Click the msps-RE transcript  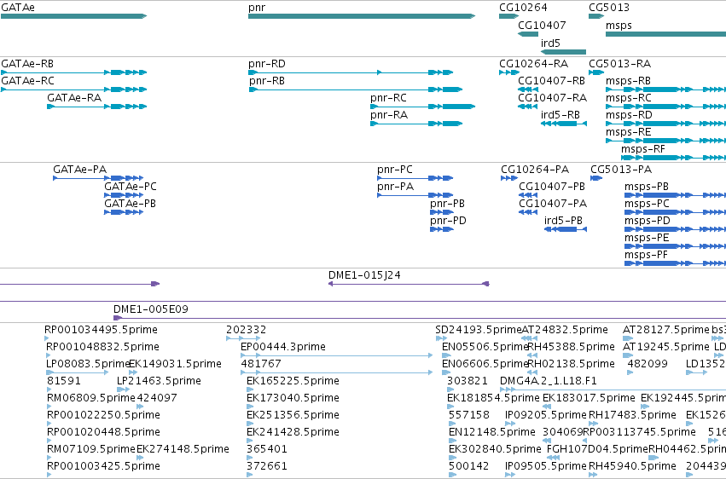coord(665,141)
